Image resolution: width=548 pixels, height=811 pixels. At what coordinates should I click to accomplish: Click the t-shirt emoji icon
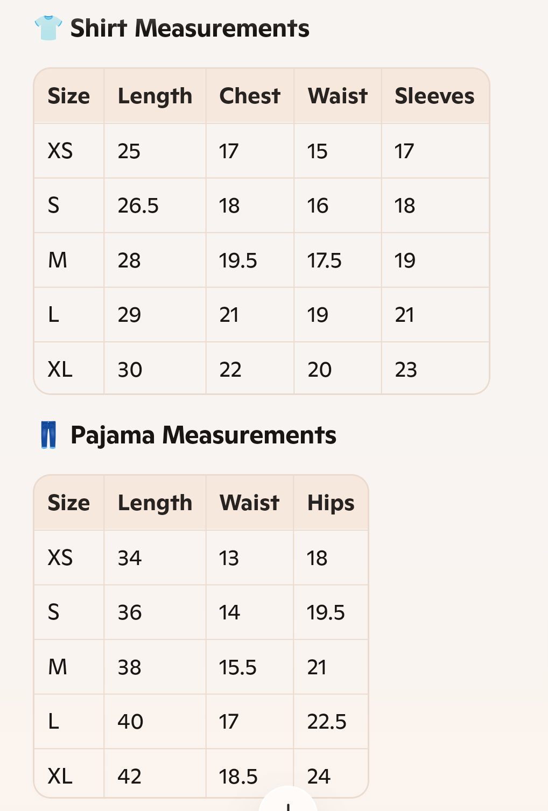click(x=48, y=28)
